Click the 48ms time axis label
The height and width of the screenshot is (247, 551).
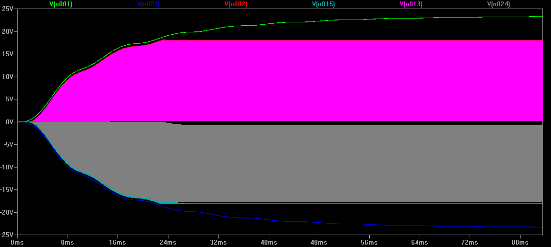(x=319, y=242)
